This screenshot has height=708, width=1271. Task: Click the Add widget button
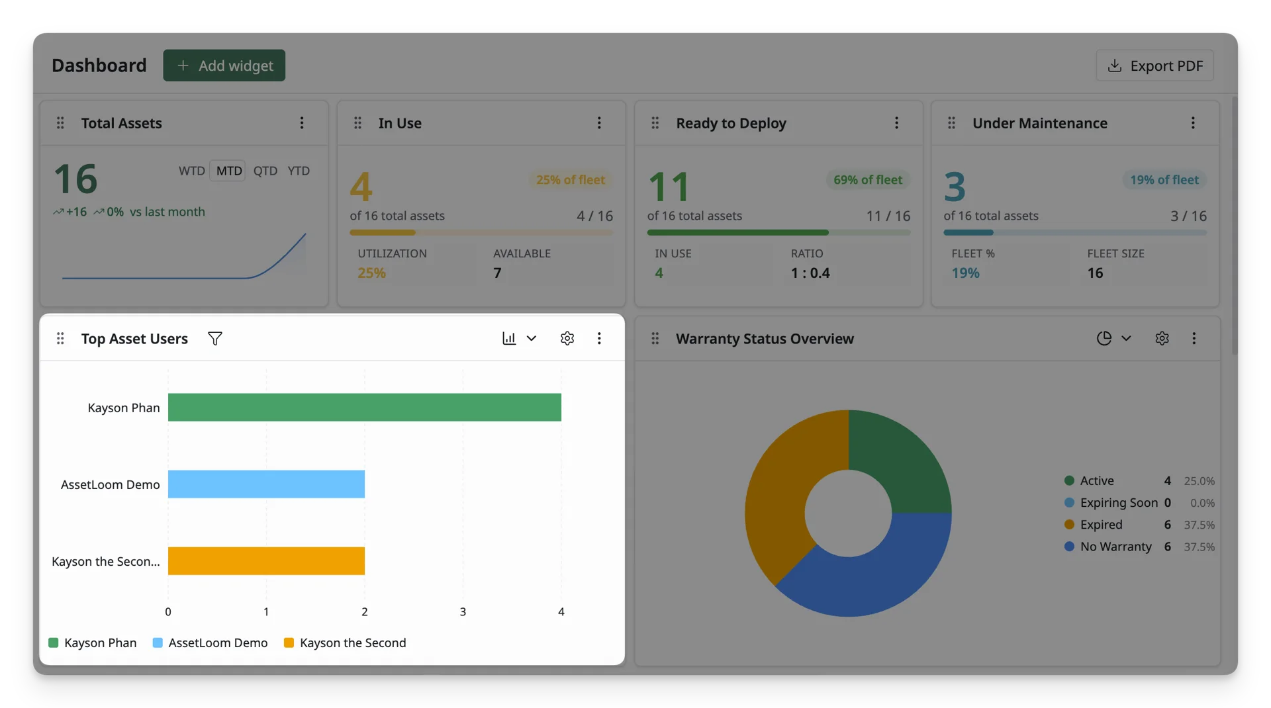coord(224,66)
